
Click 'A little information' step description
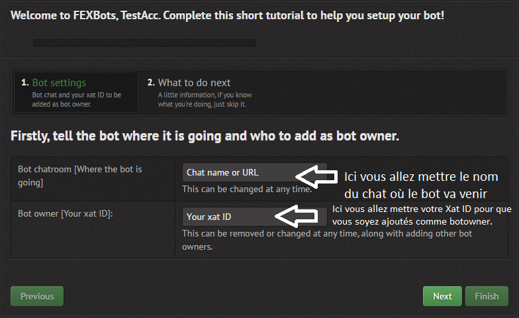[205, 99]
